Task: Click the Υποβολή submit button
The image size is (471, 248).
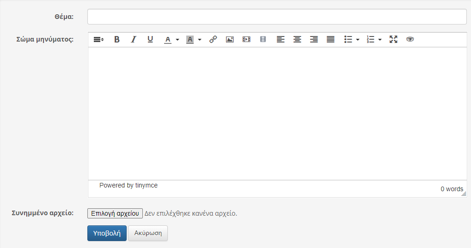Action: [107, 233]
